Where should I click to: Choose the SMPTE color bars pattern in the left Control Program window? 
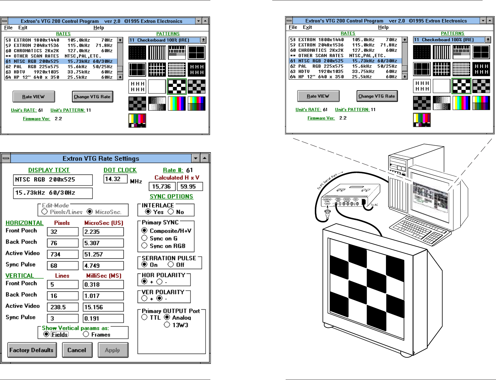(137, 121)
